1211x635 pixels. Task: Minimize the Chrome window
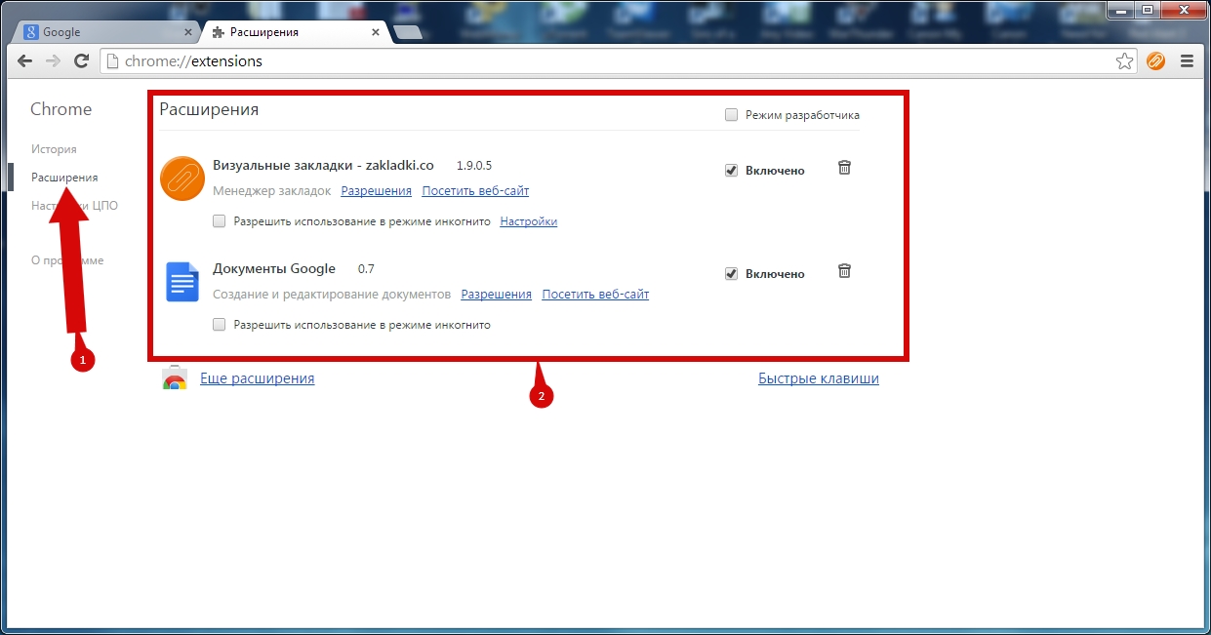pyautogui.click(x=1119, y=10)
